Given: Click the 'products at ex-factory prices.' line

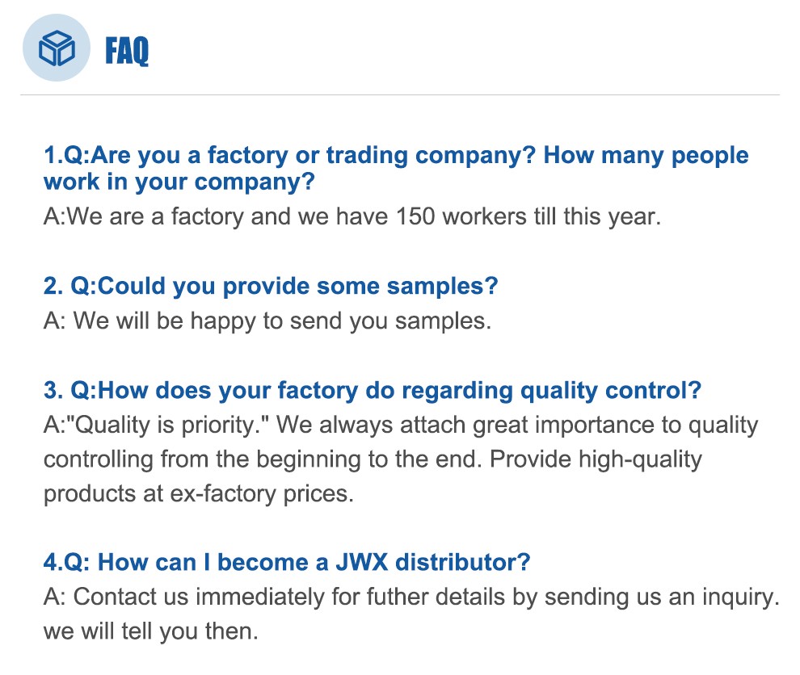Looking at the screenshot, I should tap(199, 494).
